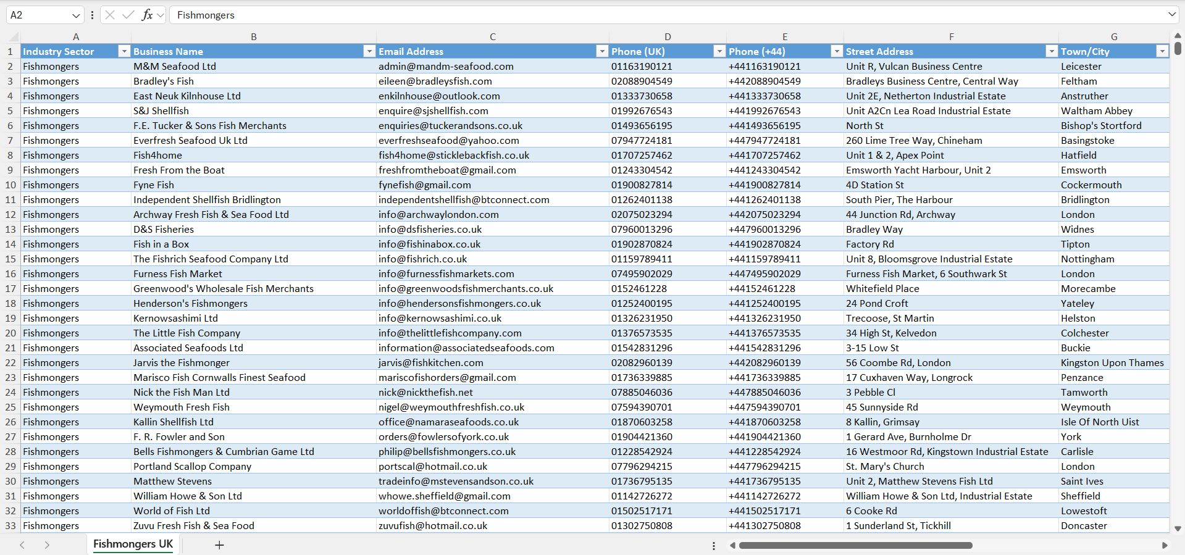Expand the Name Box dropdown
Screen dimensions: 1185x555
(76, 15)
